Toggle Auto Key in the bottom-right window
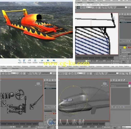131x129 pixels. click(119, 127)
